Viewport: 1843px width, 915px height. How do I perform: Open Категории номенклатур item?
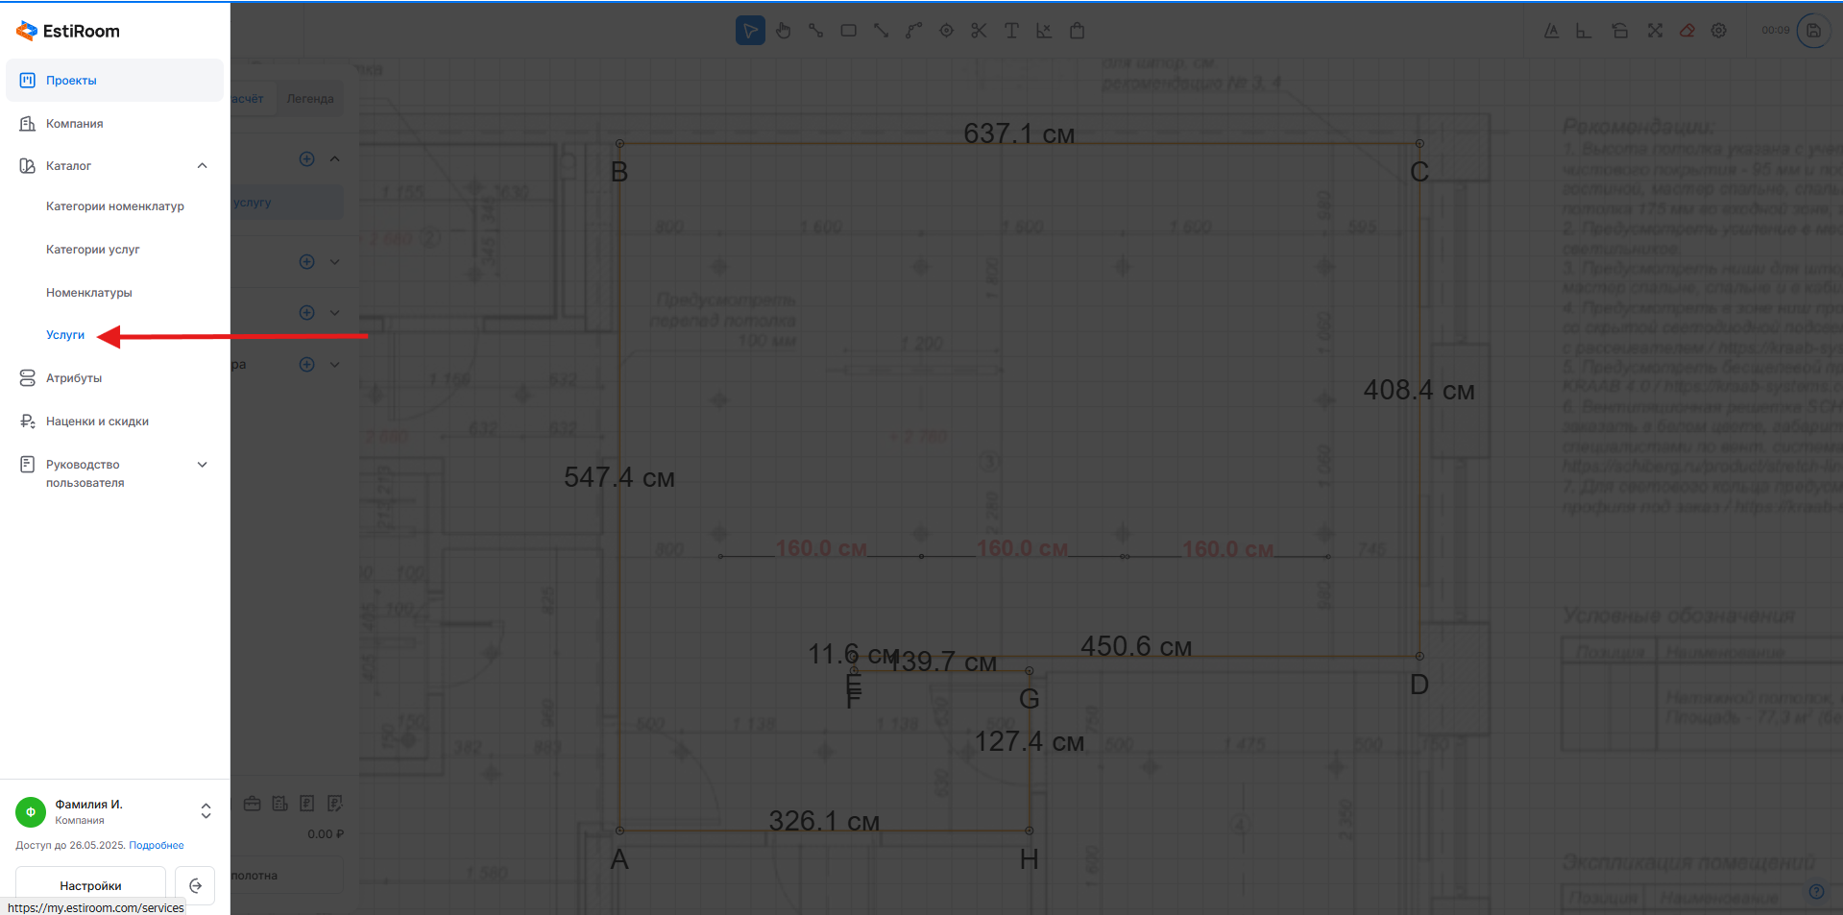tap(115, 206)
